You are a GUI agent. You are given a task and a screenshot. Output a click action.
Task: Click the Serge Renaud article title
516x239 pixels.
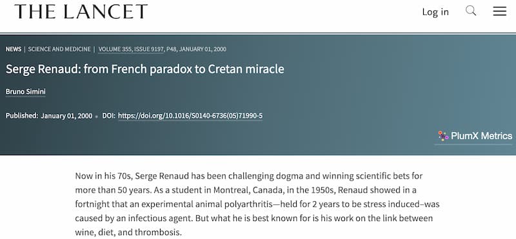coord(144,69)
